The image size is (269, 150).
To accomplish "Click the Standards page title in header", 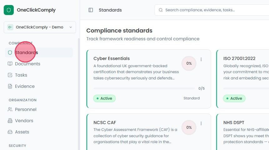I will tap(110, 10).
